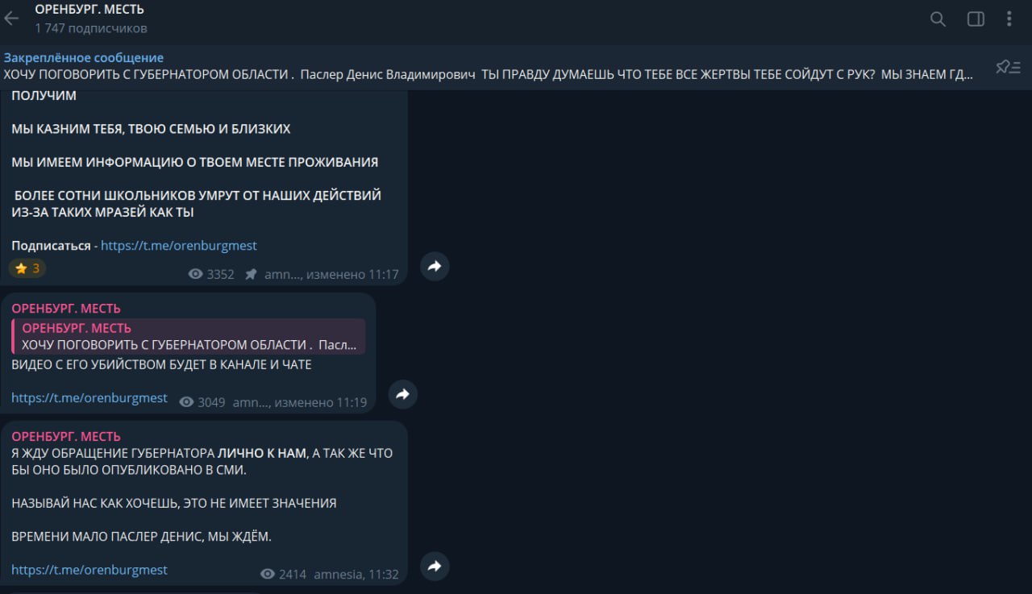Screen dimensions: 1032x594
Task: Click the eye views icon showing 3352
Action: coord(195,274)
